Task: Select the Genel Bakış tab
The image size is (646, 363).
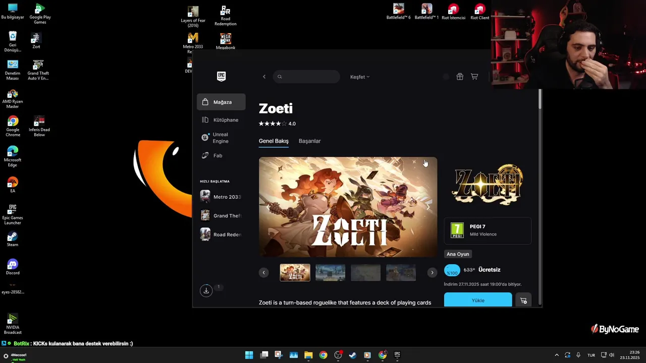Action: (x=274, y=141)
